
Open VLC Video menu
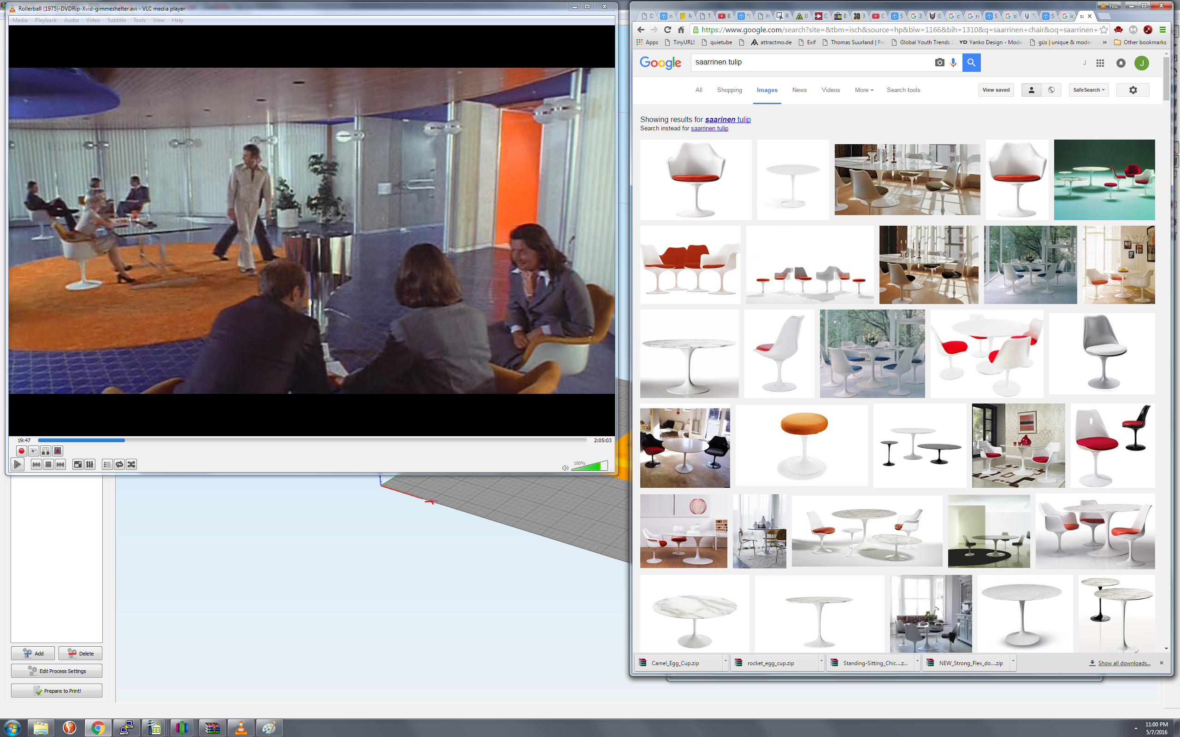pos(93,20)
